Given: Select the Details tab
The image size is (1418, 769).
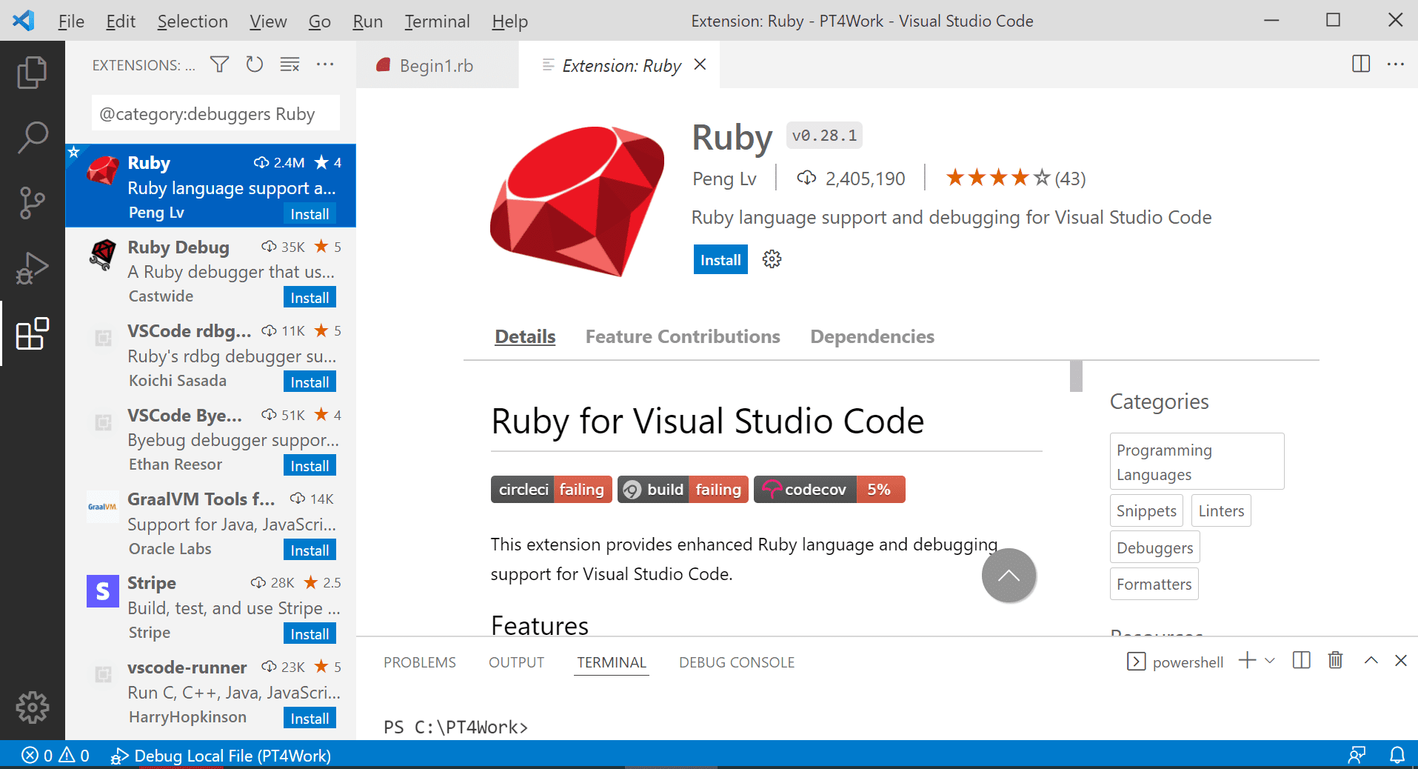Looking at the screenshot, I should click(525, 336).
